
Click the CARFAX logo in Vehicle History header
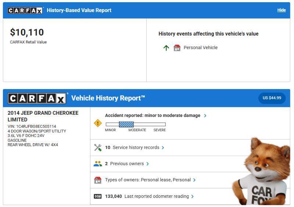click(x=37, y=98)
